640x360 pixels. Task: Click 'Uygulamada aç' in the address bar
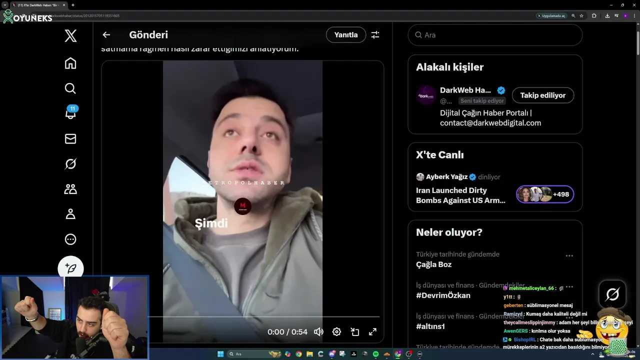(551, 16)
